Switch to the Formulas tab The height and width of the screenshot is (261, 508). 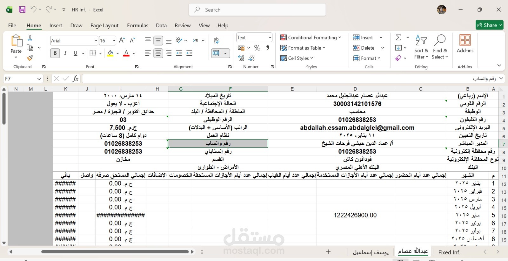[137, 25]
